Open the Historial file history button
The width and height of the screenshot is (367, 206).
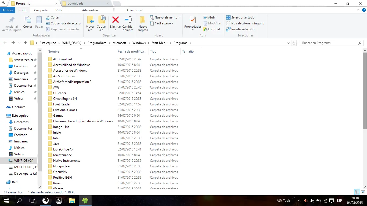coord(211,29)
